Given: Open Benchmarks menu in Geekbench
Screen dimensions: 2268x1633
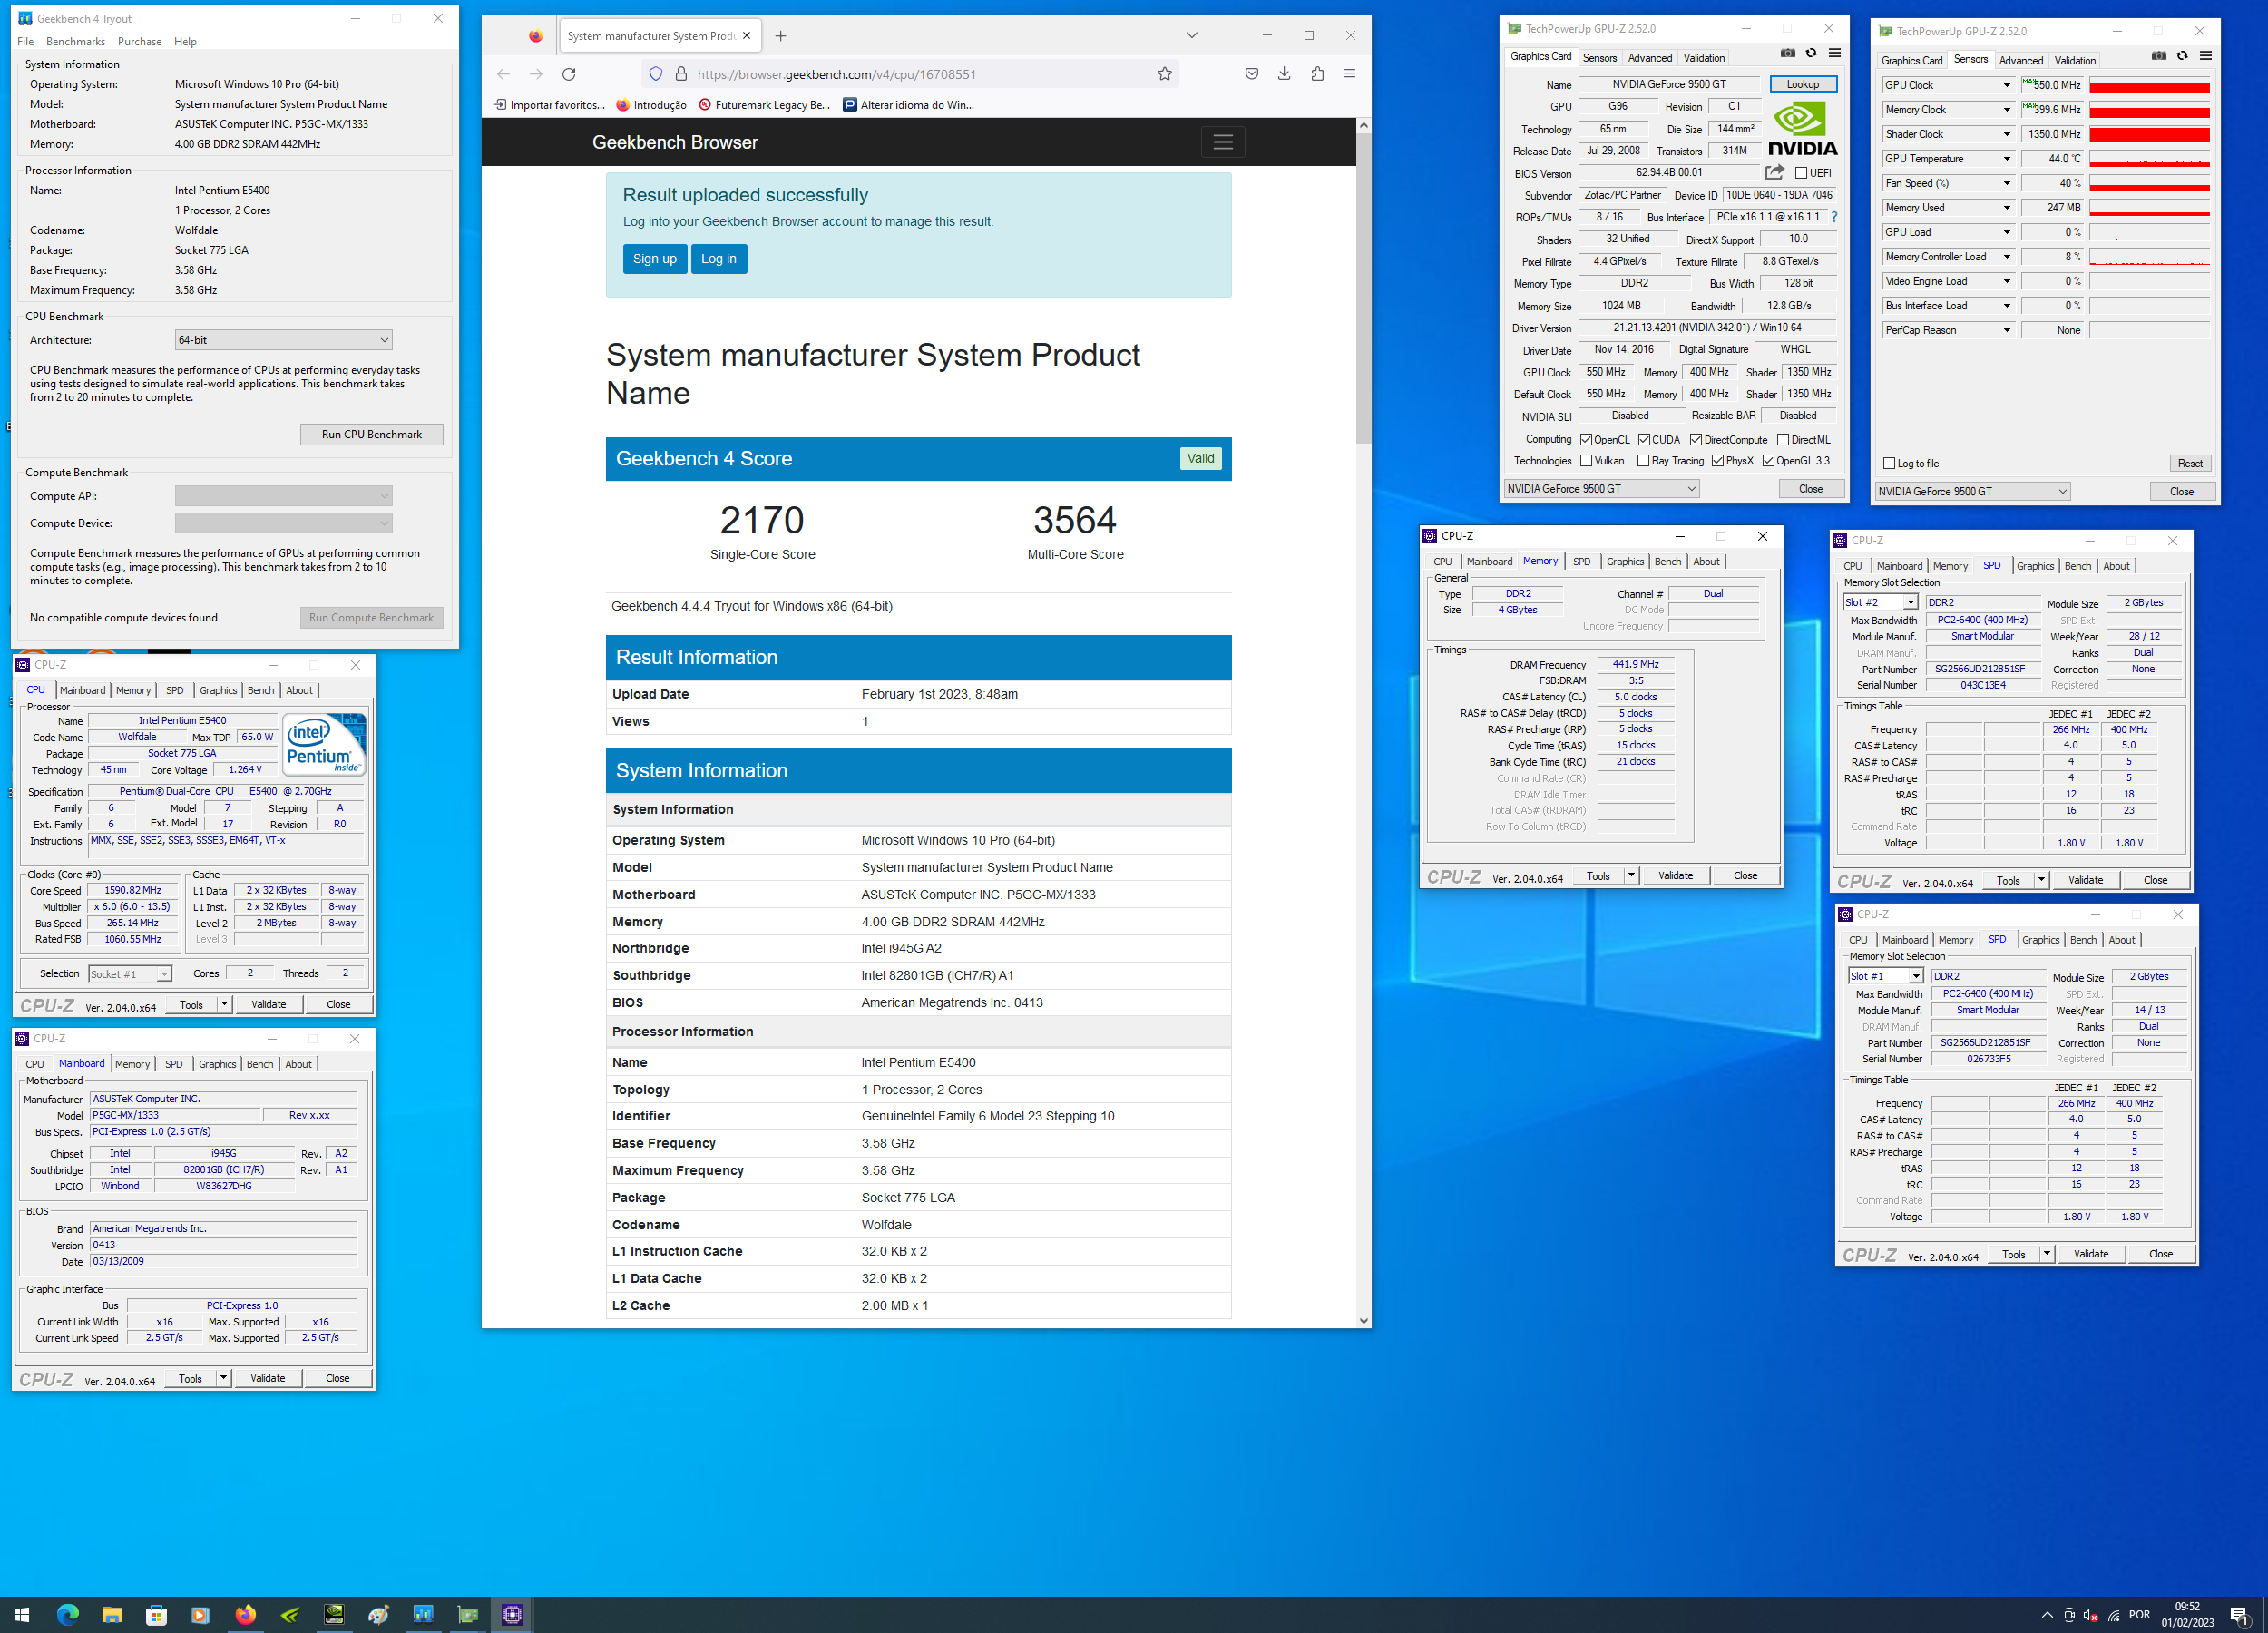Looking at the screenshot, I should click(75, 42).
